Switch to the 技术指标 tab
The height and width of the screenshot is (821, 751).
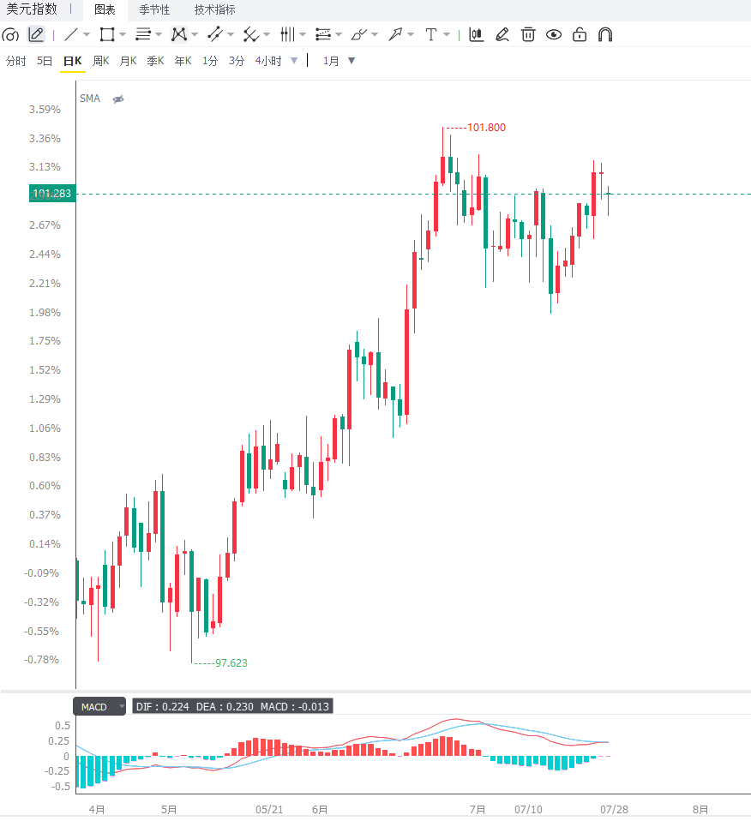214,10
